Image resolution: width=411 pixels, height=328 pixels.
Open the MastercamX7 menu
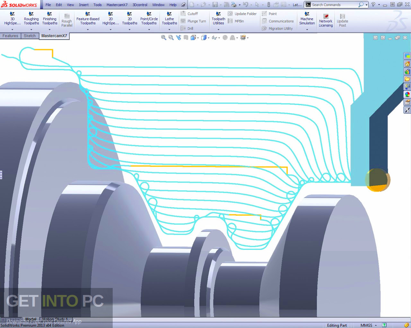pos(117,5)
